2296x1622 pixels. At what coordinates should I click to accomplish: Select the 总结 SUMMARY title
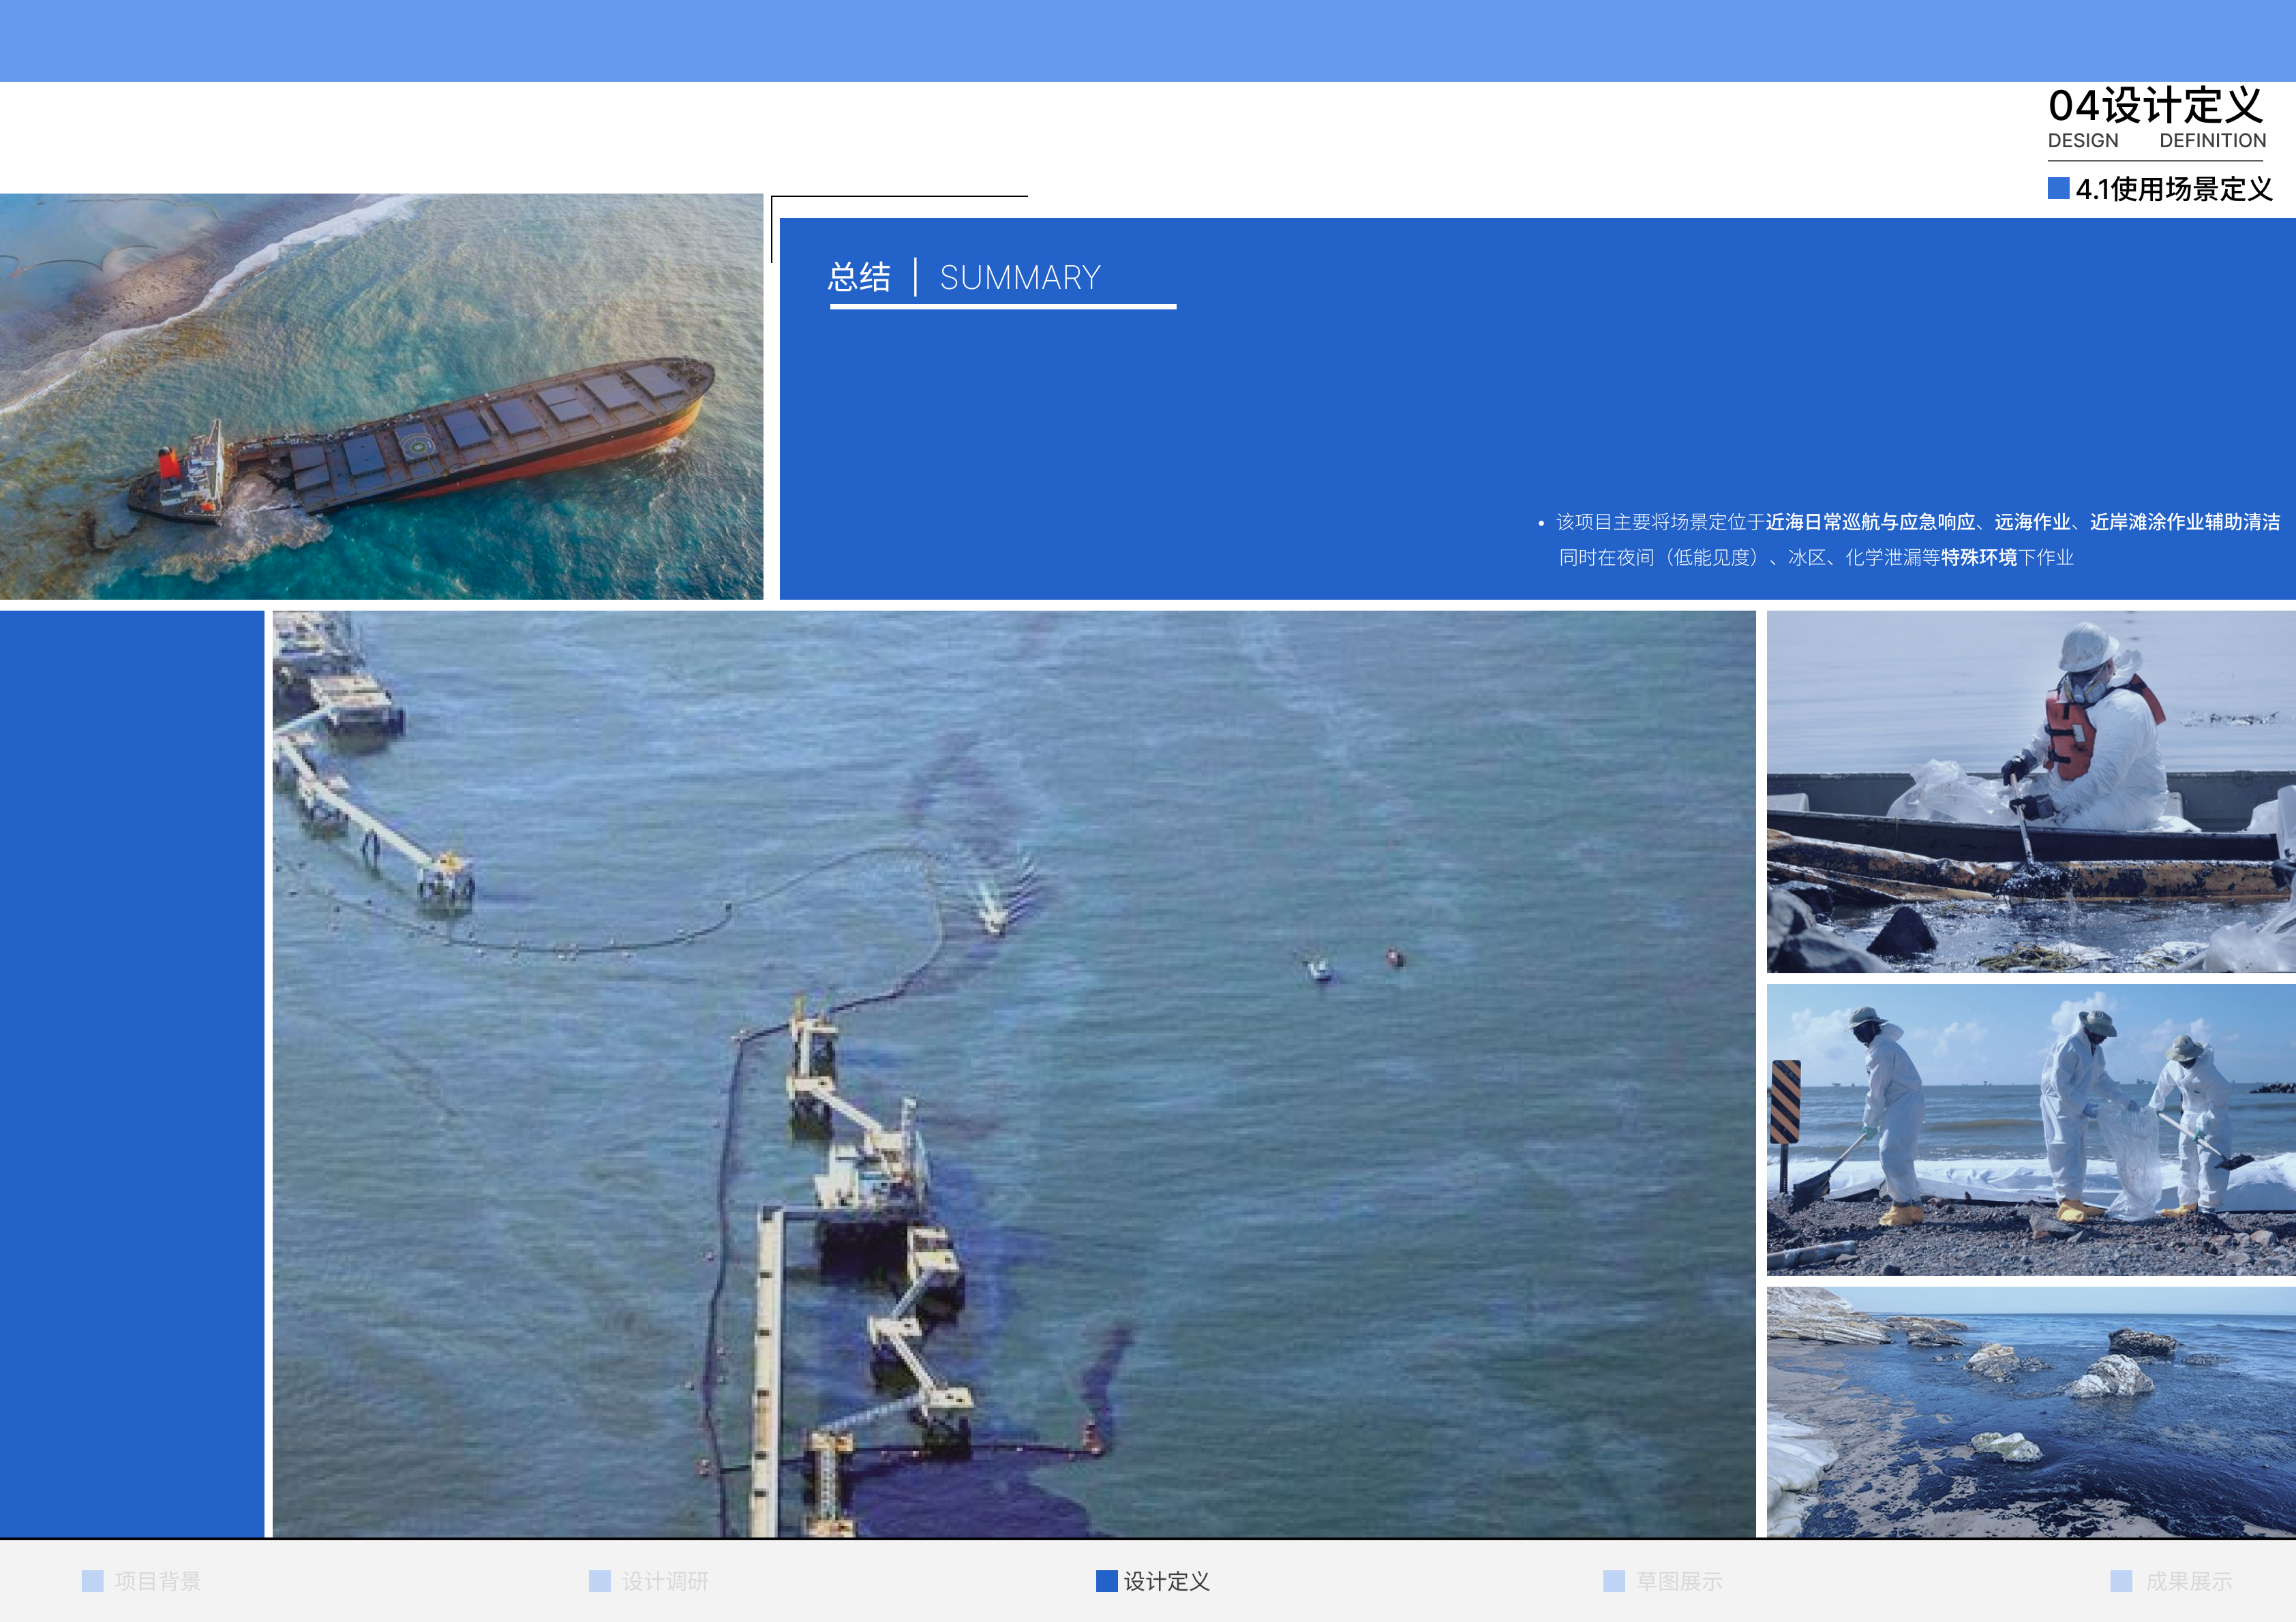(x=965, y=277)
